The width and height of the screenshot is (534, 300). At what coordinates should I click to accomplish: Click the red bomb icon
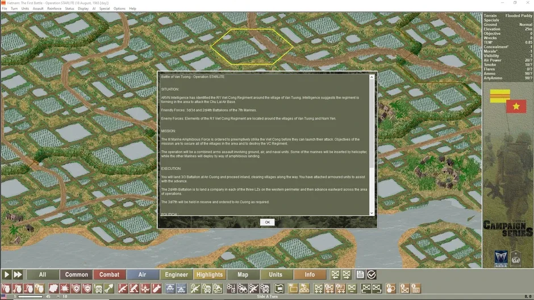156,289
